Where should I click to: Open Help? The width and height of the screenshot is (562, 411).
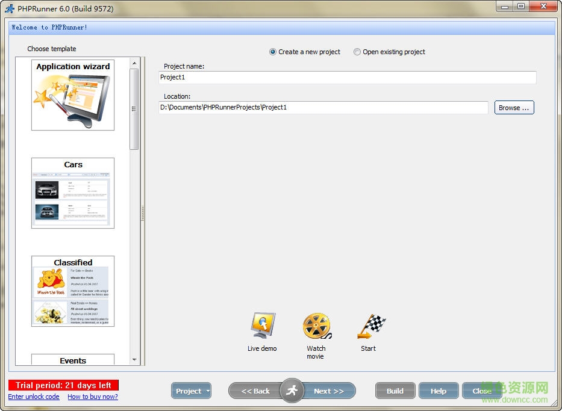click(439, 391)
